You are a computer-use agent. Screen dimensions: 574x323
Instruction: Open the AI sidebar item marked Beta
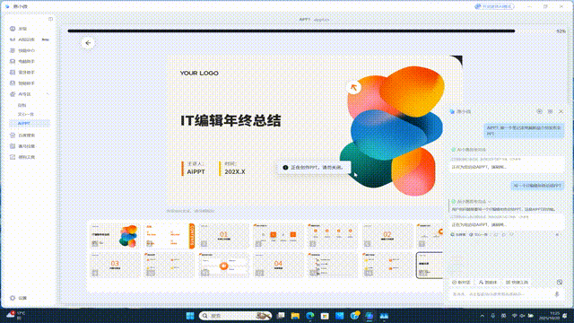click(29, 39)
